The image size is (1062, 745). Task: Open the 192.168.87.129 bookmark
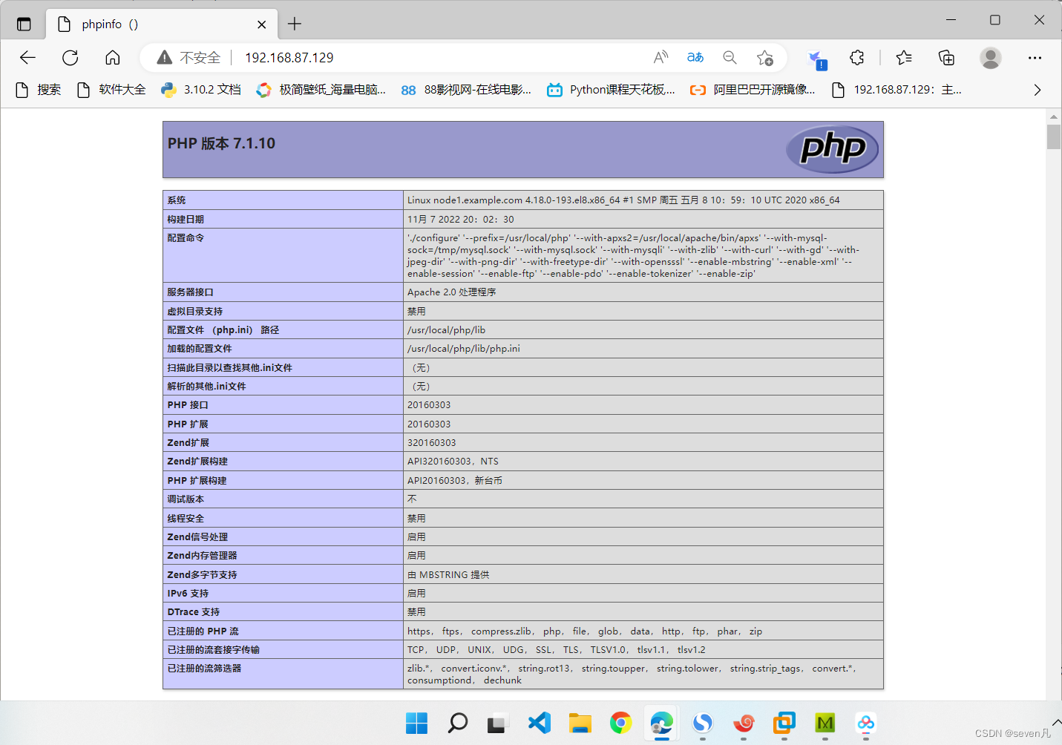pyautogui.click(x=897, y=90)
